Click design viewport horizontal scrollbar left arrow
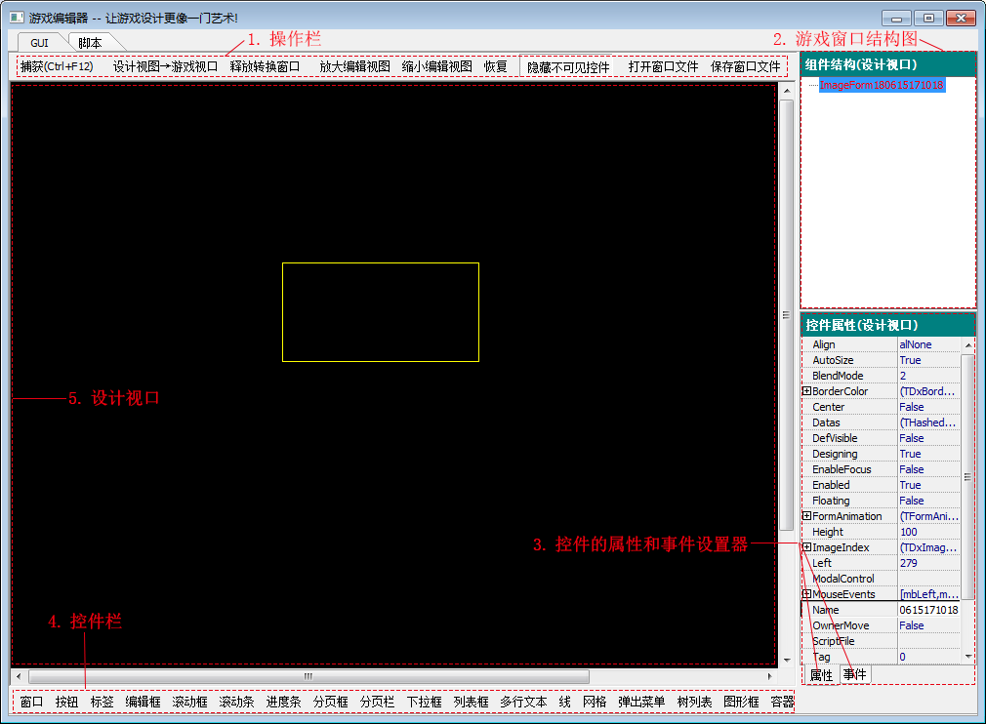 tap(19, 676)
